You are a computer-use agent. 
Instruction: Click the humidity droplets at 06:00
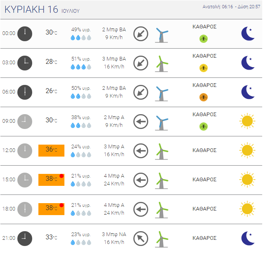click(x=81, y=96)
